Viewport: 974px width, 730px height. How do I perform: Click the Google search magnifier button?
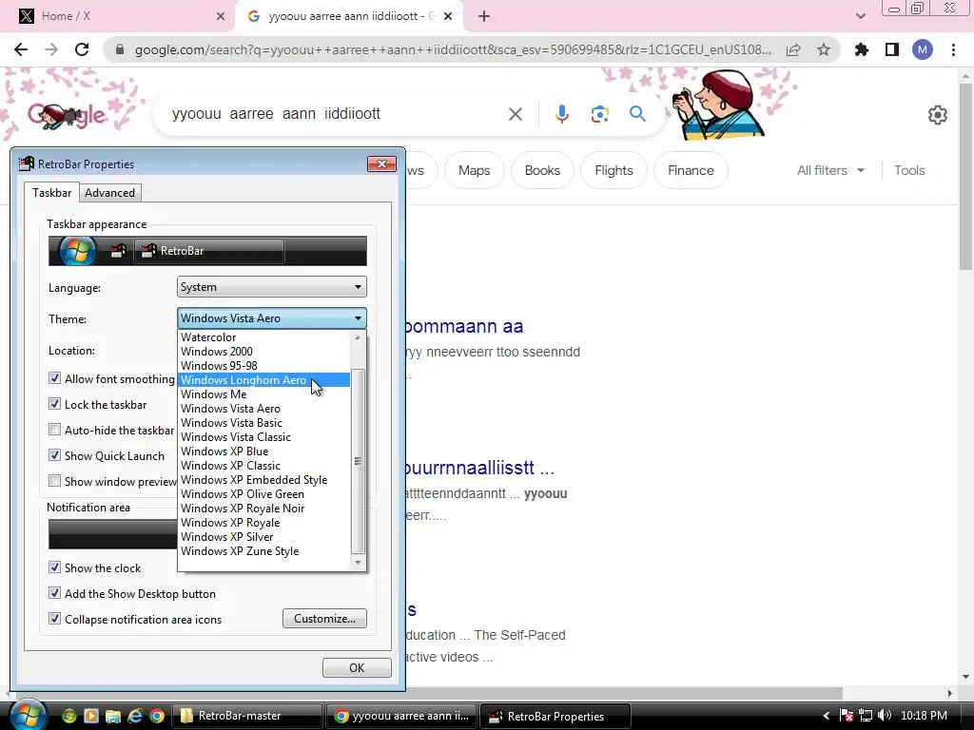(637, 114)
